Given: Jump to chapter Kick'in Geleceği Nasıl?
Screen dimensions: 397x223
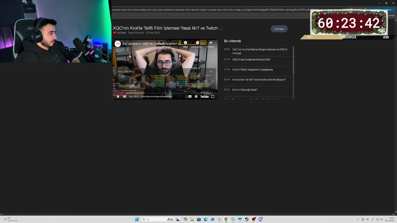Looking at the screenshot, I should [245, 90].
